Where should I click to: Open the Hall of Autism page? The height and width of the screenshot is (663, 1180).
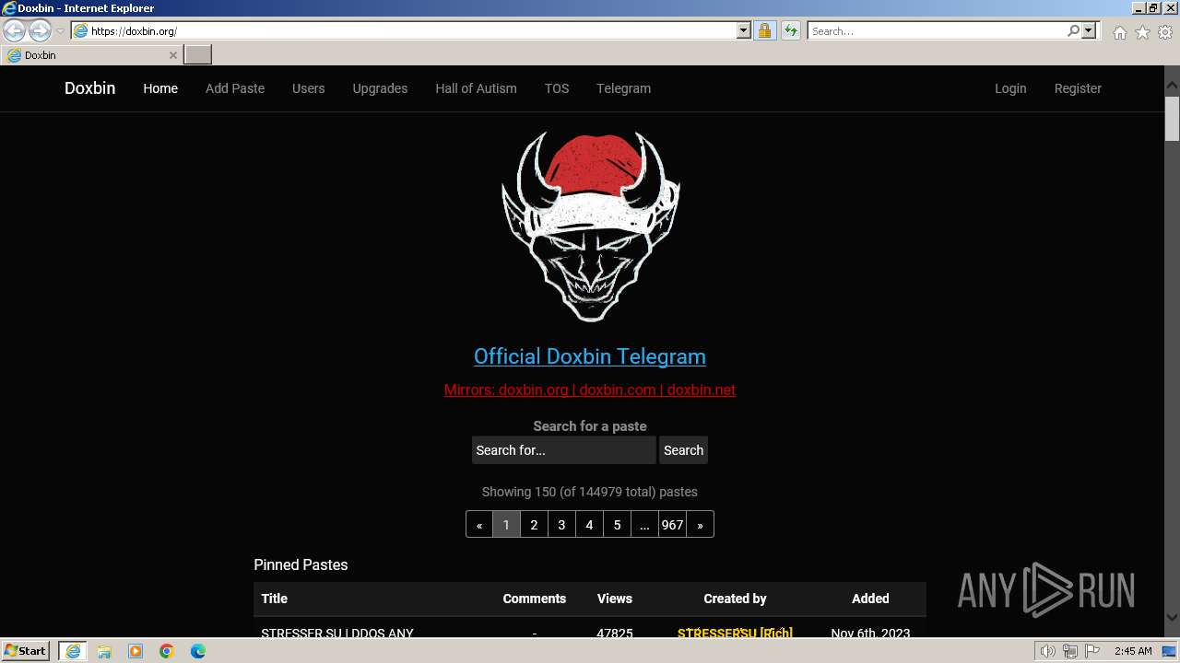tap(476, 88)
